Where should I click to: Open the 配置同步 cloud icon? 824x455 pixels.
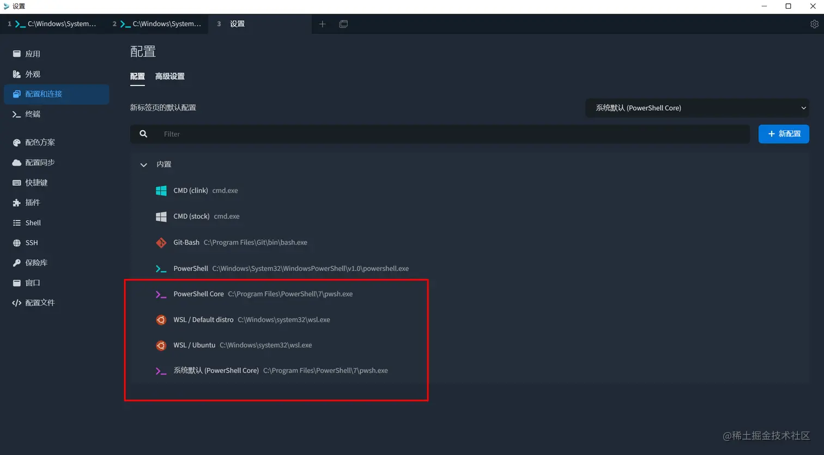(17, 163)
